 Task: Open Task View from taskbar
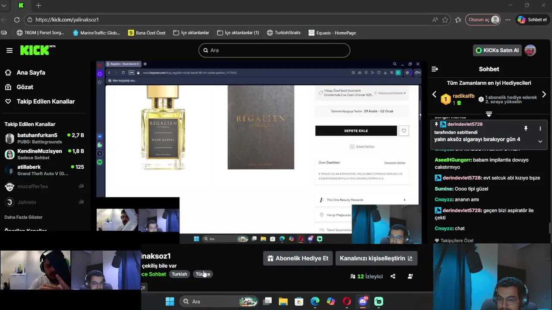(x=267, y=301)
